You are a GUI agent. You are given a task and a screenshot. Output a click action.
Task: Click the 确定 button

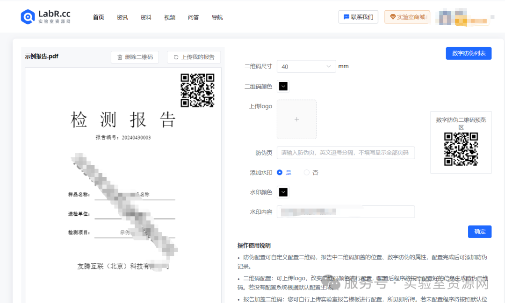point(480,232)
